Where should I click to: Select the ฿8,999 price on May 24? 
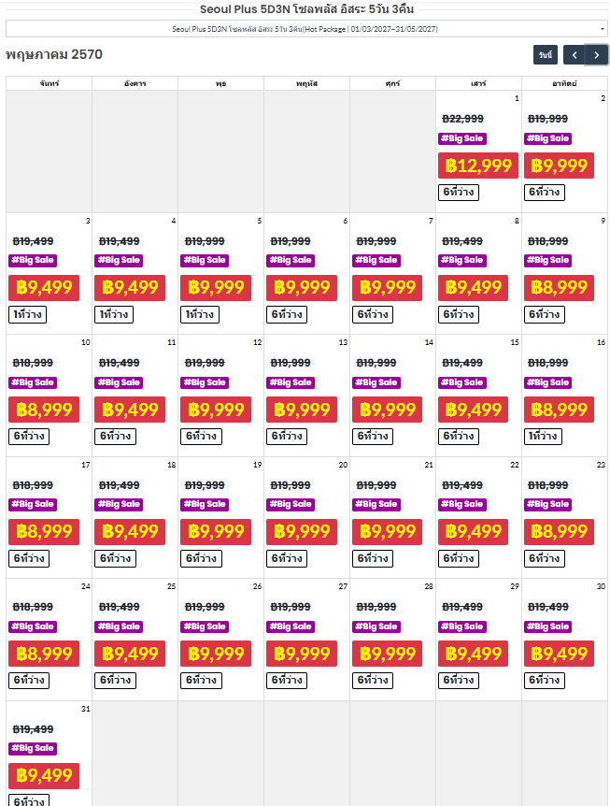pyautogui.click(x=44, y=654)
